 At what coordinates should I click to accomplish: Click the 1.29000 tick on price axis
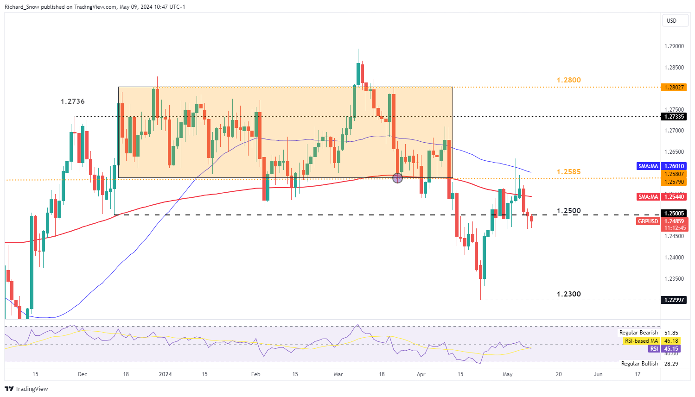(674, 46)
